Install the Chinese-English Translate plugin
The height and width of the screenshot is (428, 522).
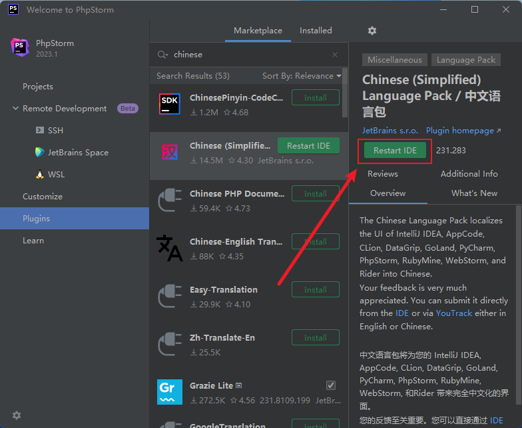316,241
